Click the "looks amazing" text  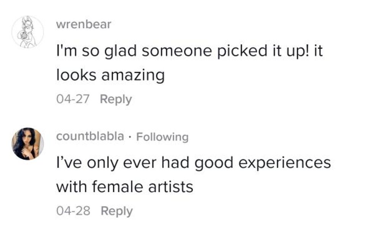point(110,75)
